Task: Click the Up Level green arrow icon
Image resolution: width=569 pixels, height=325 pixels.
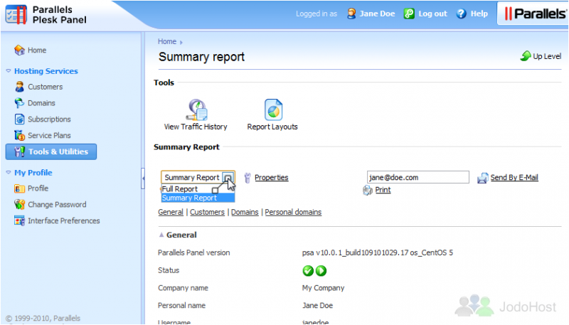Action: (x=526, y=55)
